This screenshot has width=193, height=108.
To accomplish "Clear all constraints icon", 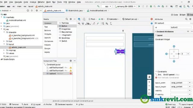I will pos(94,23).
